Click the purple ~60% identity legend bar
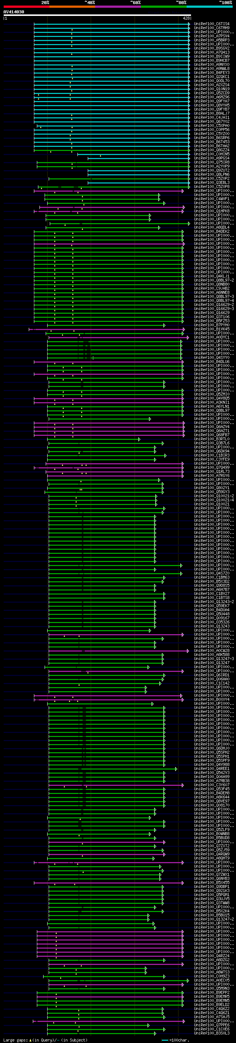The width and height of the screenshot is (236, 1043). coord(118,7)
